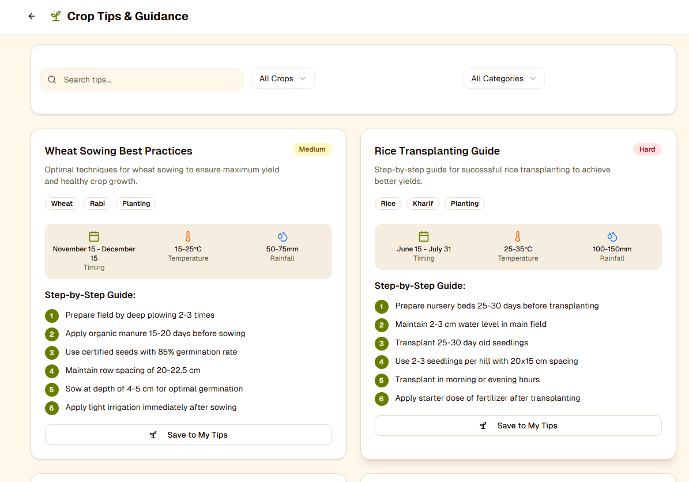689x482 pixels.
Task: Click step 1 circle in rice guide
Action: (x=381, y=306)
